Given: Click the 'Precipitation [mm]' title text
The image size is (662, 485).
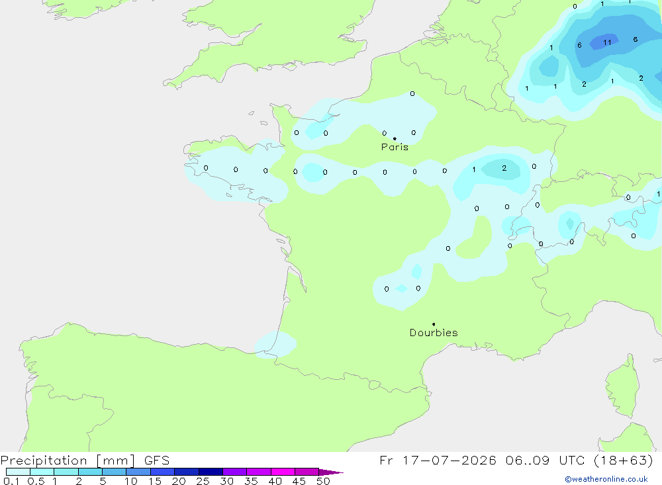Looking at the screenshot, I should click(x=68, y=461).
